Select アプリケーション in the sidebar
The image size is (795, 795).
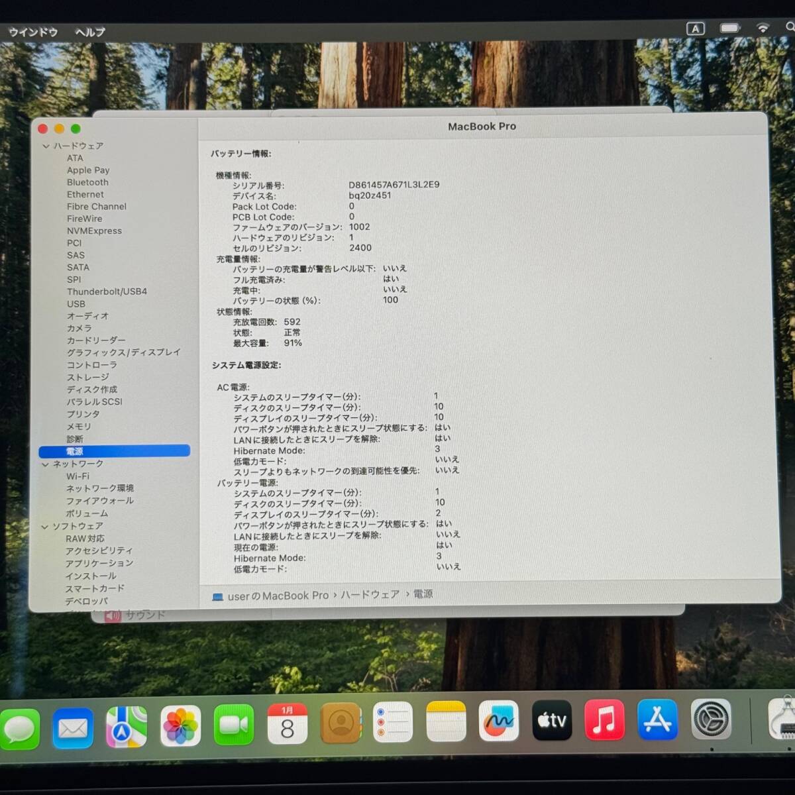(99, 563)
